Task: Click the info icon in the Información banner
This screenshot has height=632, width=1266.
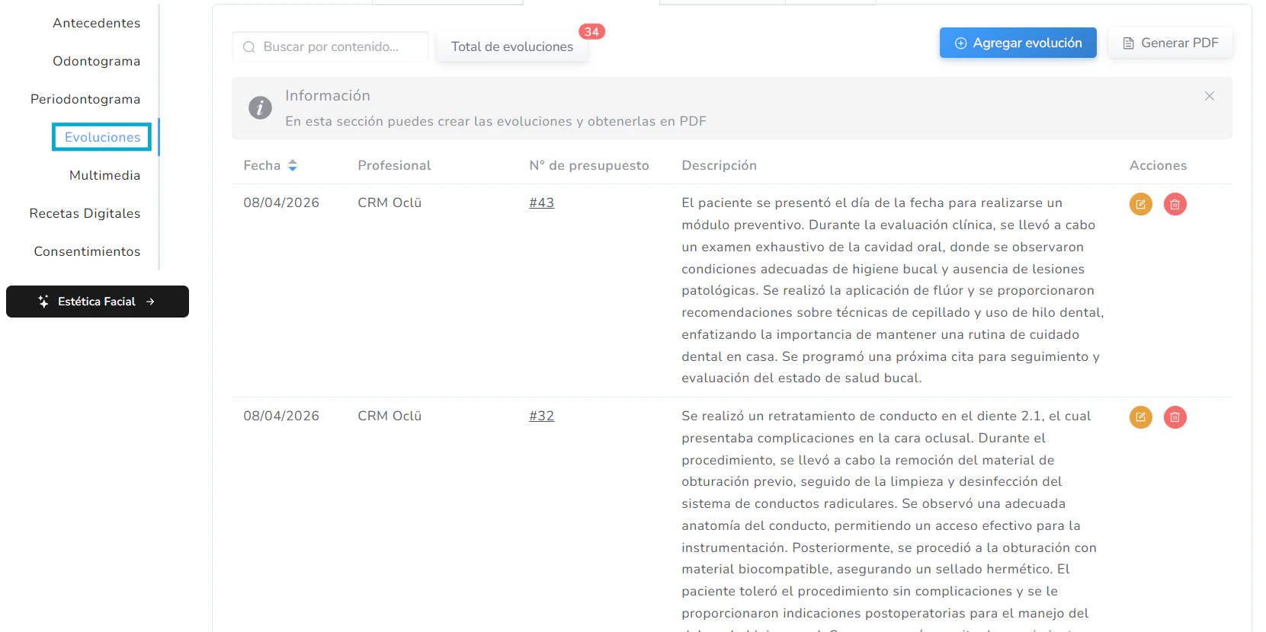Action: point(260,107)
